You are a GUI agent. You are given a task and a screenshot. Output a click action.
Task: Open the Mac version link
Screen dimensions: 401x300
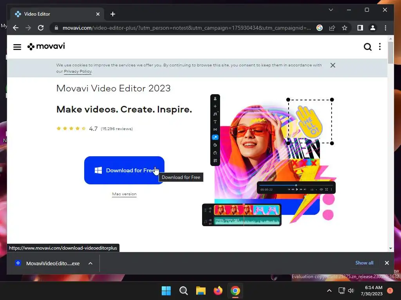pyautogui.click(x=124, y=194)
